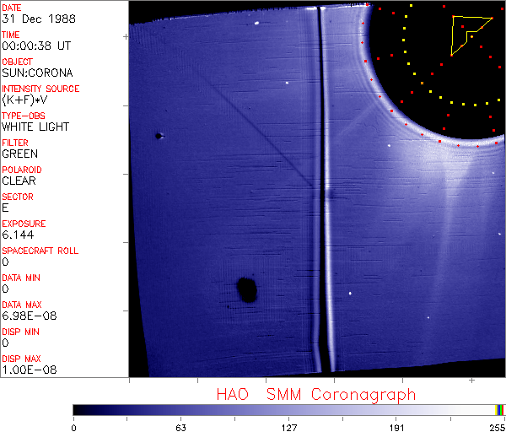
Task: Click the DATA MAX label
Action: click(22, 305)
